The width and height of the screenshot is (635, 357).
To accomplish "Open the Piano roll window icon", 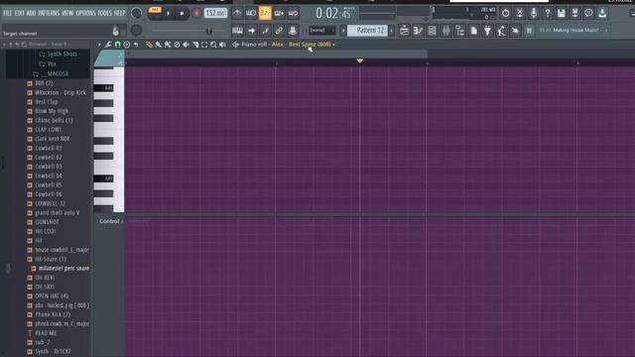I will click(418, 31).
